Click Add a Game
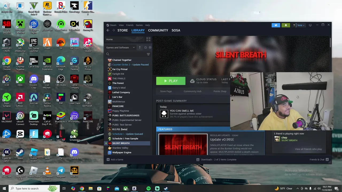The height and width of the screenshot is (192, 342). (x=115, y=159)
